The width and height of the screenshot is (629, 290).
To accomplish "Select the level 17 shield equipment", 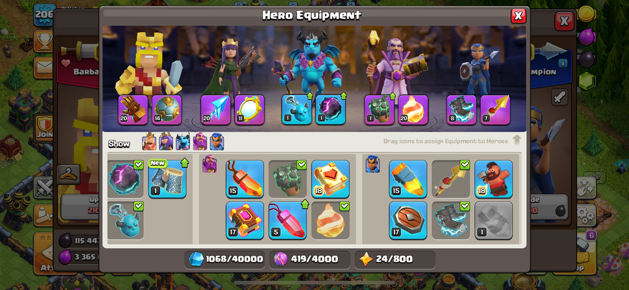I will [x=408, y=220].
